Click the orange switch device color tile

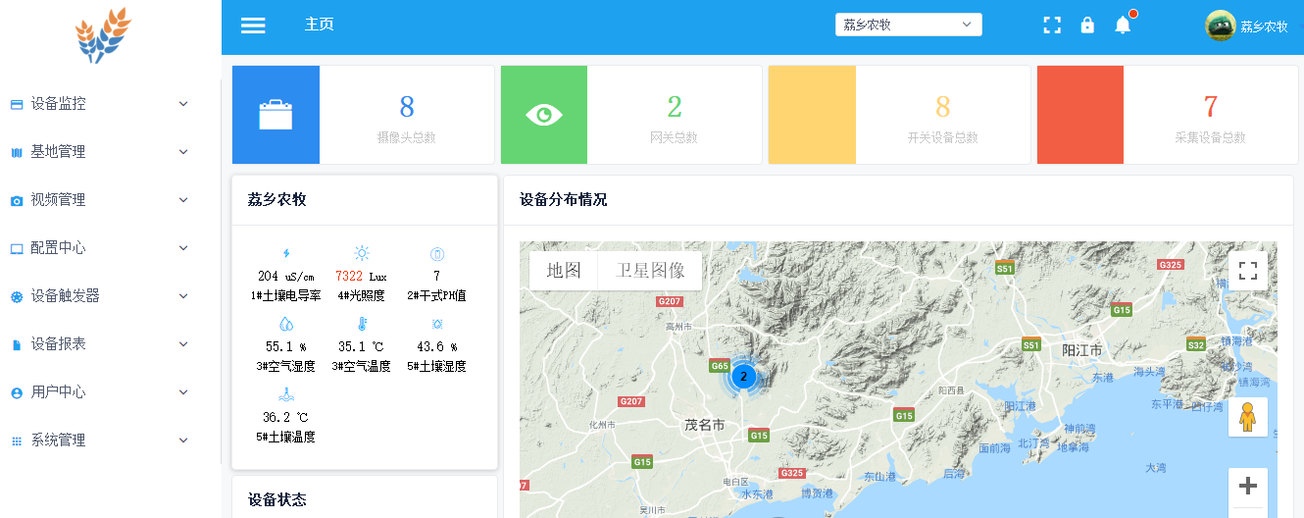[x=812, y=115]
